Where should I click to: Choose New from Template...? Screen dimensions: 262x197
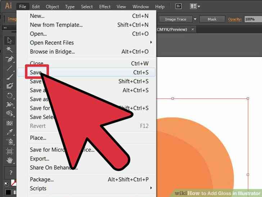(86, 25)
